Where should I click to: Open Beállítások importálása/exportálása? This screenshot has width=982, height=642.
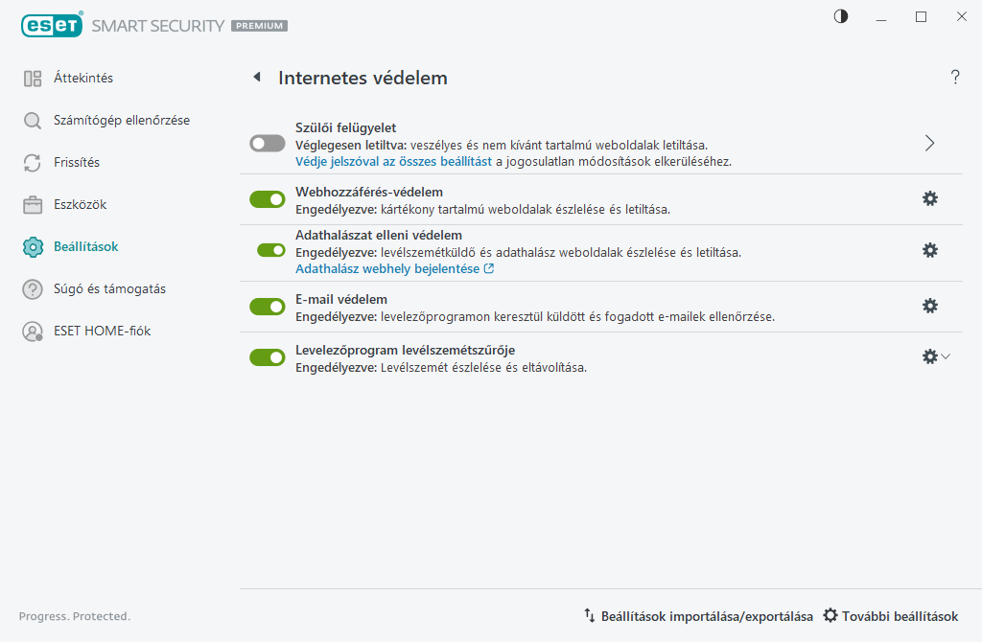(x=698, y=616)
